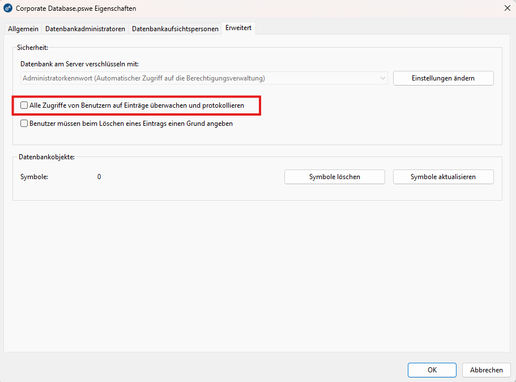
Task: Click the Password Safe app icon in title bar
Action: point(8,9)
